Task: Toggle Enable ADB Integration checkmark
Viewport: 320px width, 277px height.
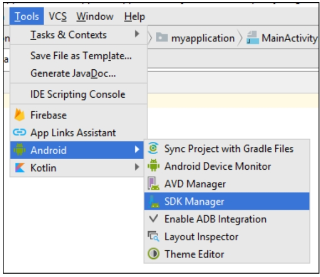Action: click(x=154, y=218)
